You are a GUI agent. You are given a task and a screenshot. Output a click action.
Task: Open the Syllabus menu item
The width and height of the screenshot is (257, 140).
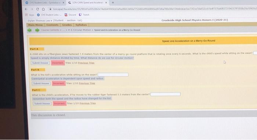(x=81, y=25)
